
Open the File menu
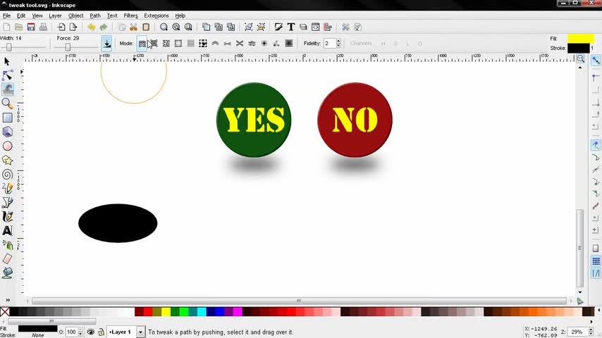(x=6, y=15)
